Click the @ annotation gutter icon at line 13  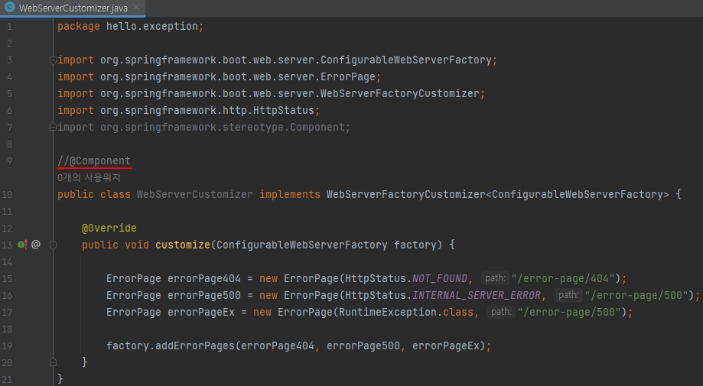tap(36, 244)
